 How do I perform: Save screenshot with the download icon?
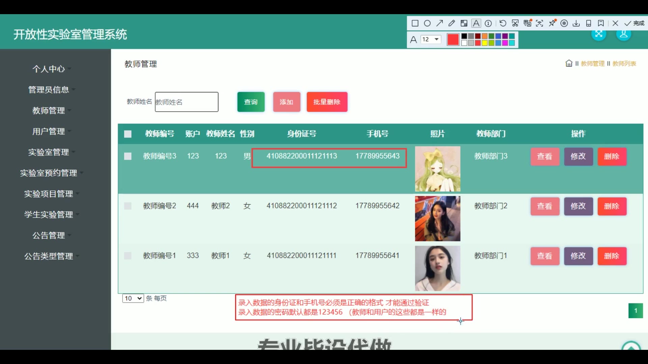pos(576,23)
